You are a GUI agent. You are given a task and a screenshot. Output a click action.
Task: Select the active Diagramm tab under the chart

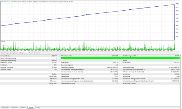24,53
